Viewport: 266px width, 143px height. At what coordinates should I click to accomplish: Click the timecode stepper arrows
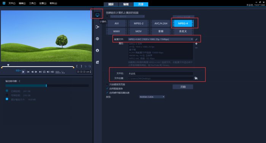click(x=90, y=72)
